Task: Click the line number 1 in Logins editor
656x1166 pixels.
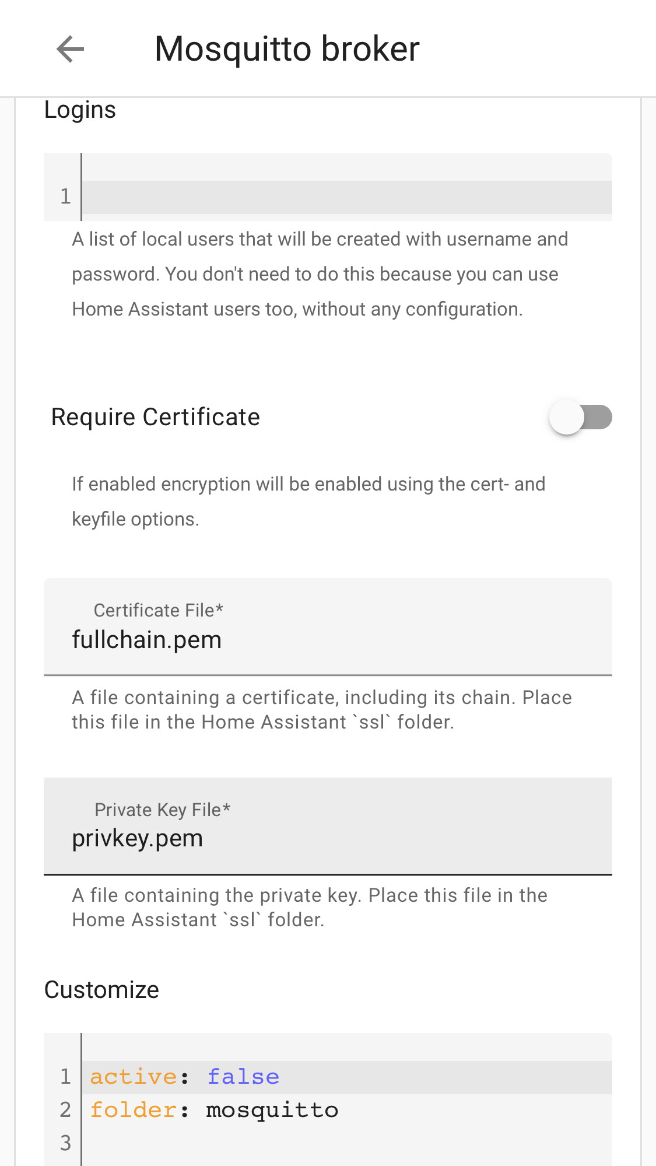Action: [65, 195]
